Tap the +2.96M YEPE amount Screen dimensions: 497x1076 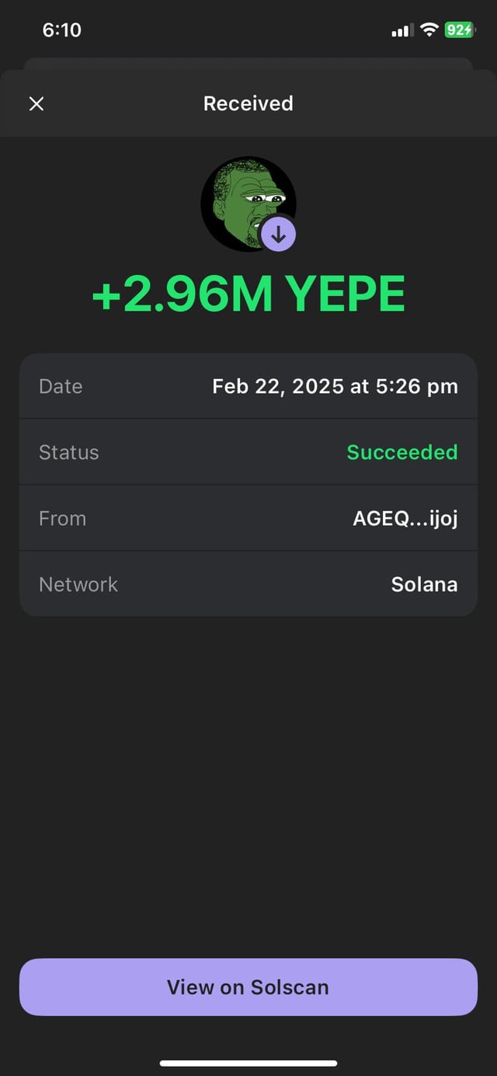[248, 295]
